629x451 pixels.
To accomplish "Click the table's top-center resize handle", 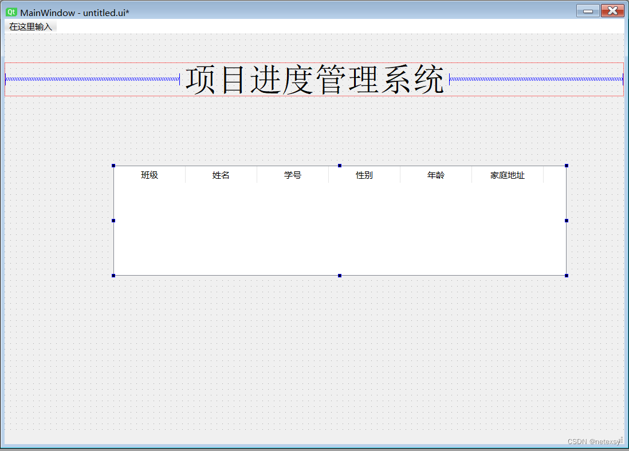I will coord(340,166).
